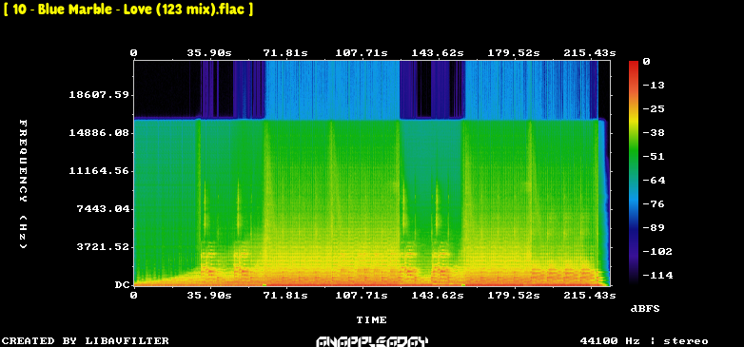The width and height of the screenshot is (744, 347).
Task: Click the DC label on frequency axis
Action: pyautogui.click(x=122, y=285)
